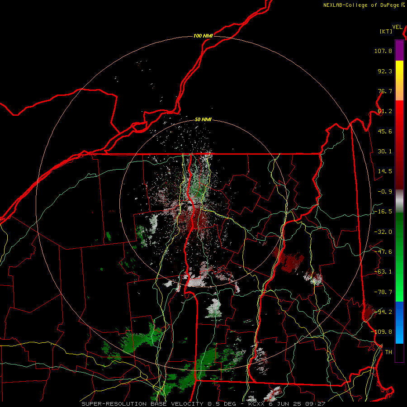Click the VEL legend title
The height and width of the screenshot is (407, 407).
click(x=397, y=27)
